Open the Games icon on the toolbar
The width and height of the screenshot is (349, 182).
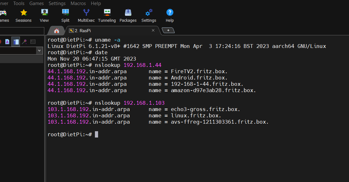pos(3,14)
